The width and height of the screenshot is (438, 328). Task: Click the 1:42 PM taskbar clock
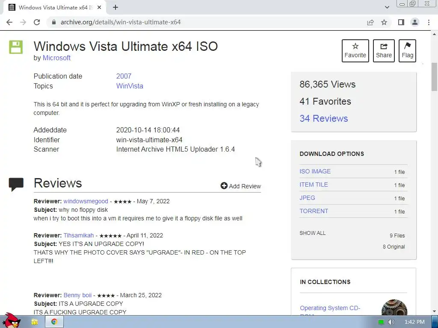414,322
